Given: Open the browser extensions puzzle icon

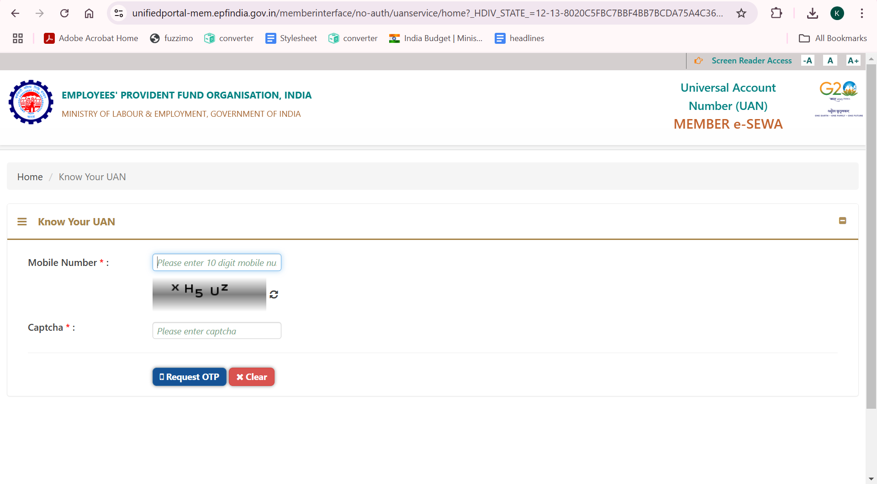Looking at the screenshot, I should (776, 13).
